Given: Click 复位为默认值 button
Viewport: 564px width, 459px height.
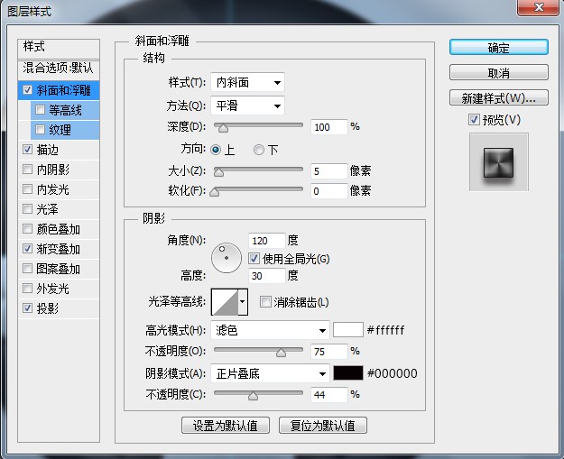Looking at the screenshot, I should click(x=323, y=426).
